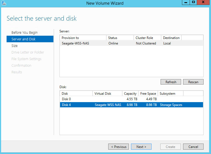Image resolution: width=211 pixels, height=154 pixels.
Task: Go to the Before You Begin step
Action: point(25,32)
